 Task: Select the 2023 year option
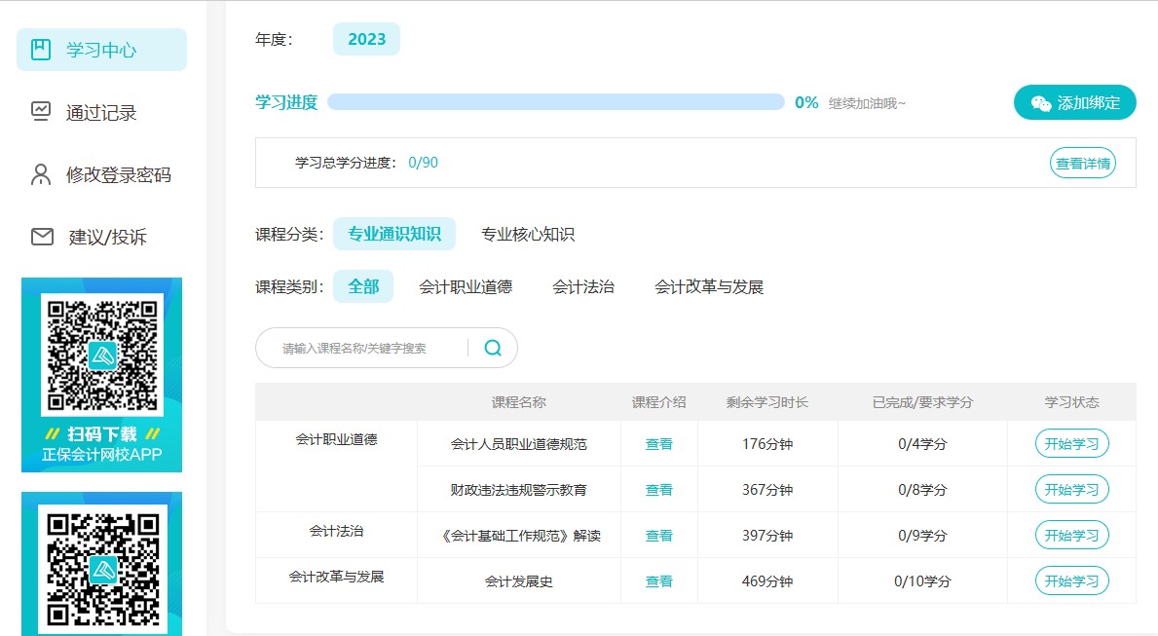click(x=366, y=39)
